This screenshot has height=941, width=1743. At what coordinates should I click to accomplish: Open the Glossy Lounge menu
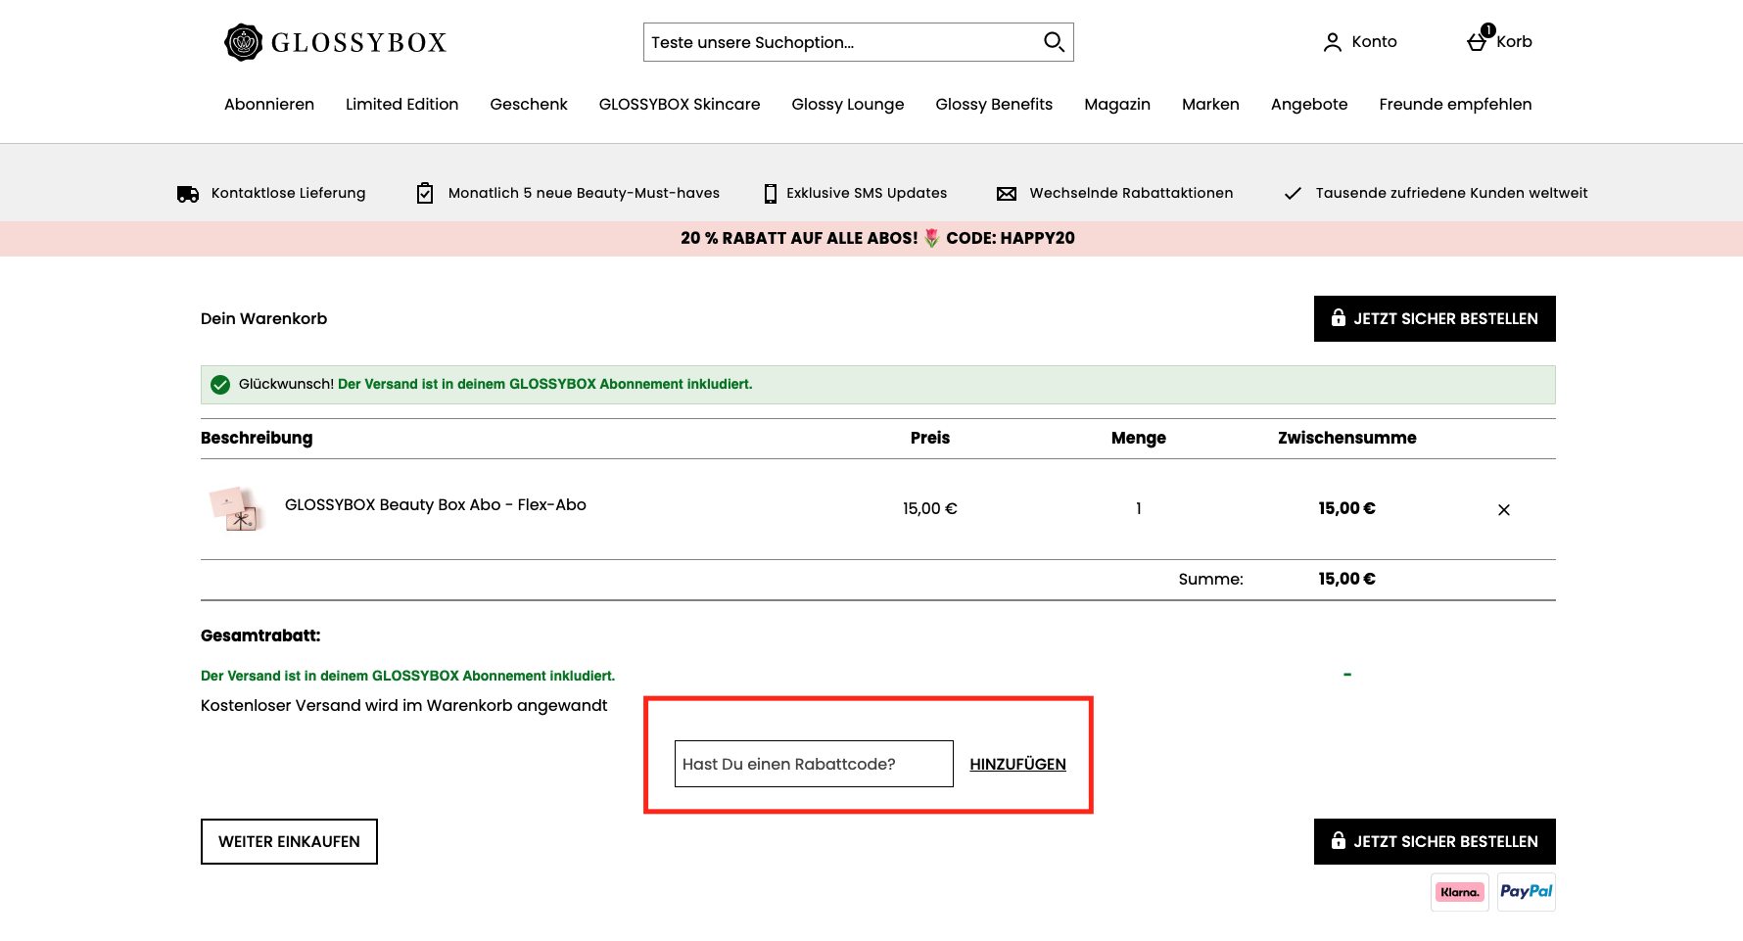pyautogui.click(x=848, y=105)
